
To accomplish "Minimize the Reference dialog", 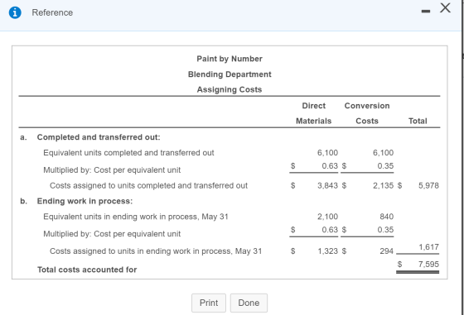I will (426, 12).
